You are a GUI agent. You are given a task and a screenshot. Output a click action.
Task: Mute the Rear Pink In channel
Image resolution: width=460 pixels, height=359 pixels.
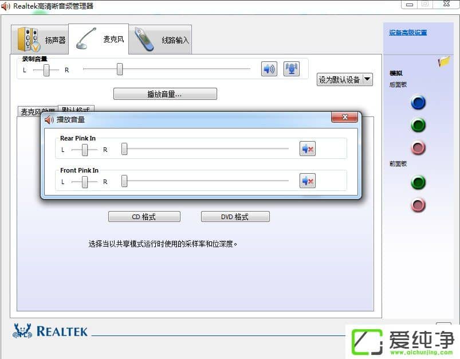[x=306, y=148]
